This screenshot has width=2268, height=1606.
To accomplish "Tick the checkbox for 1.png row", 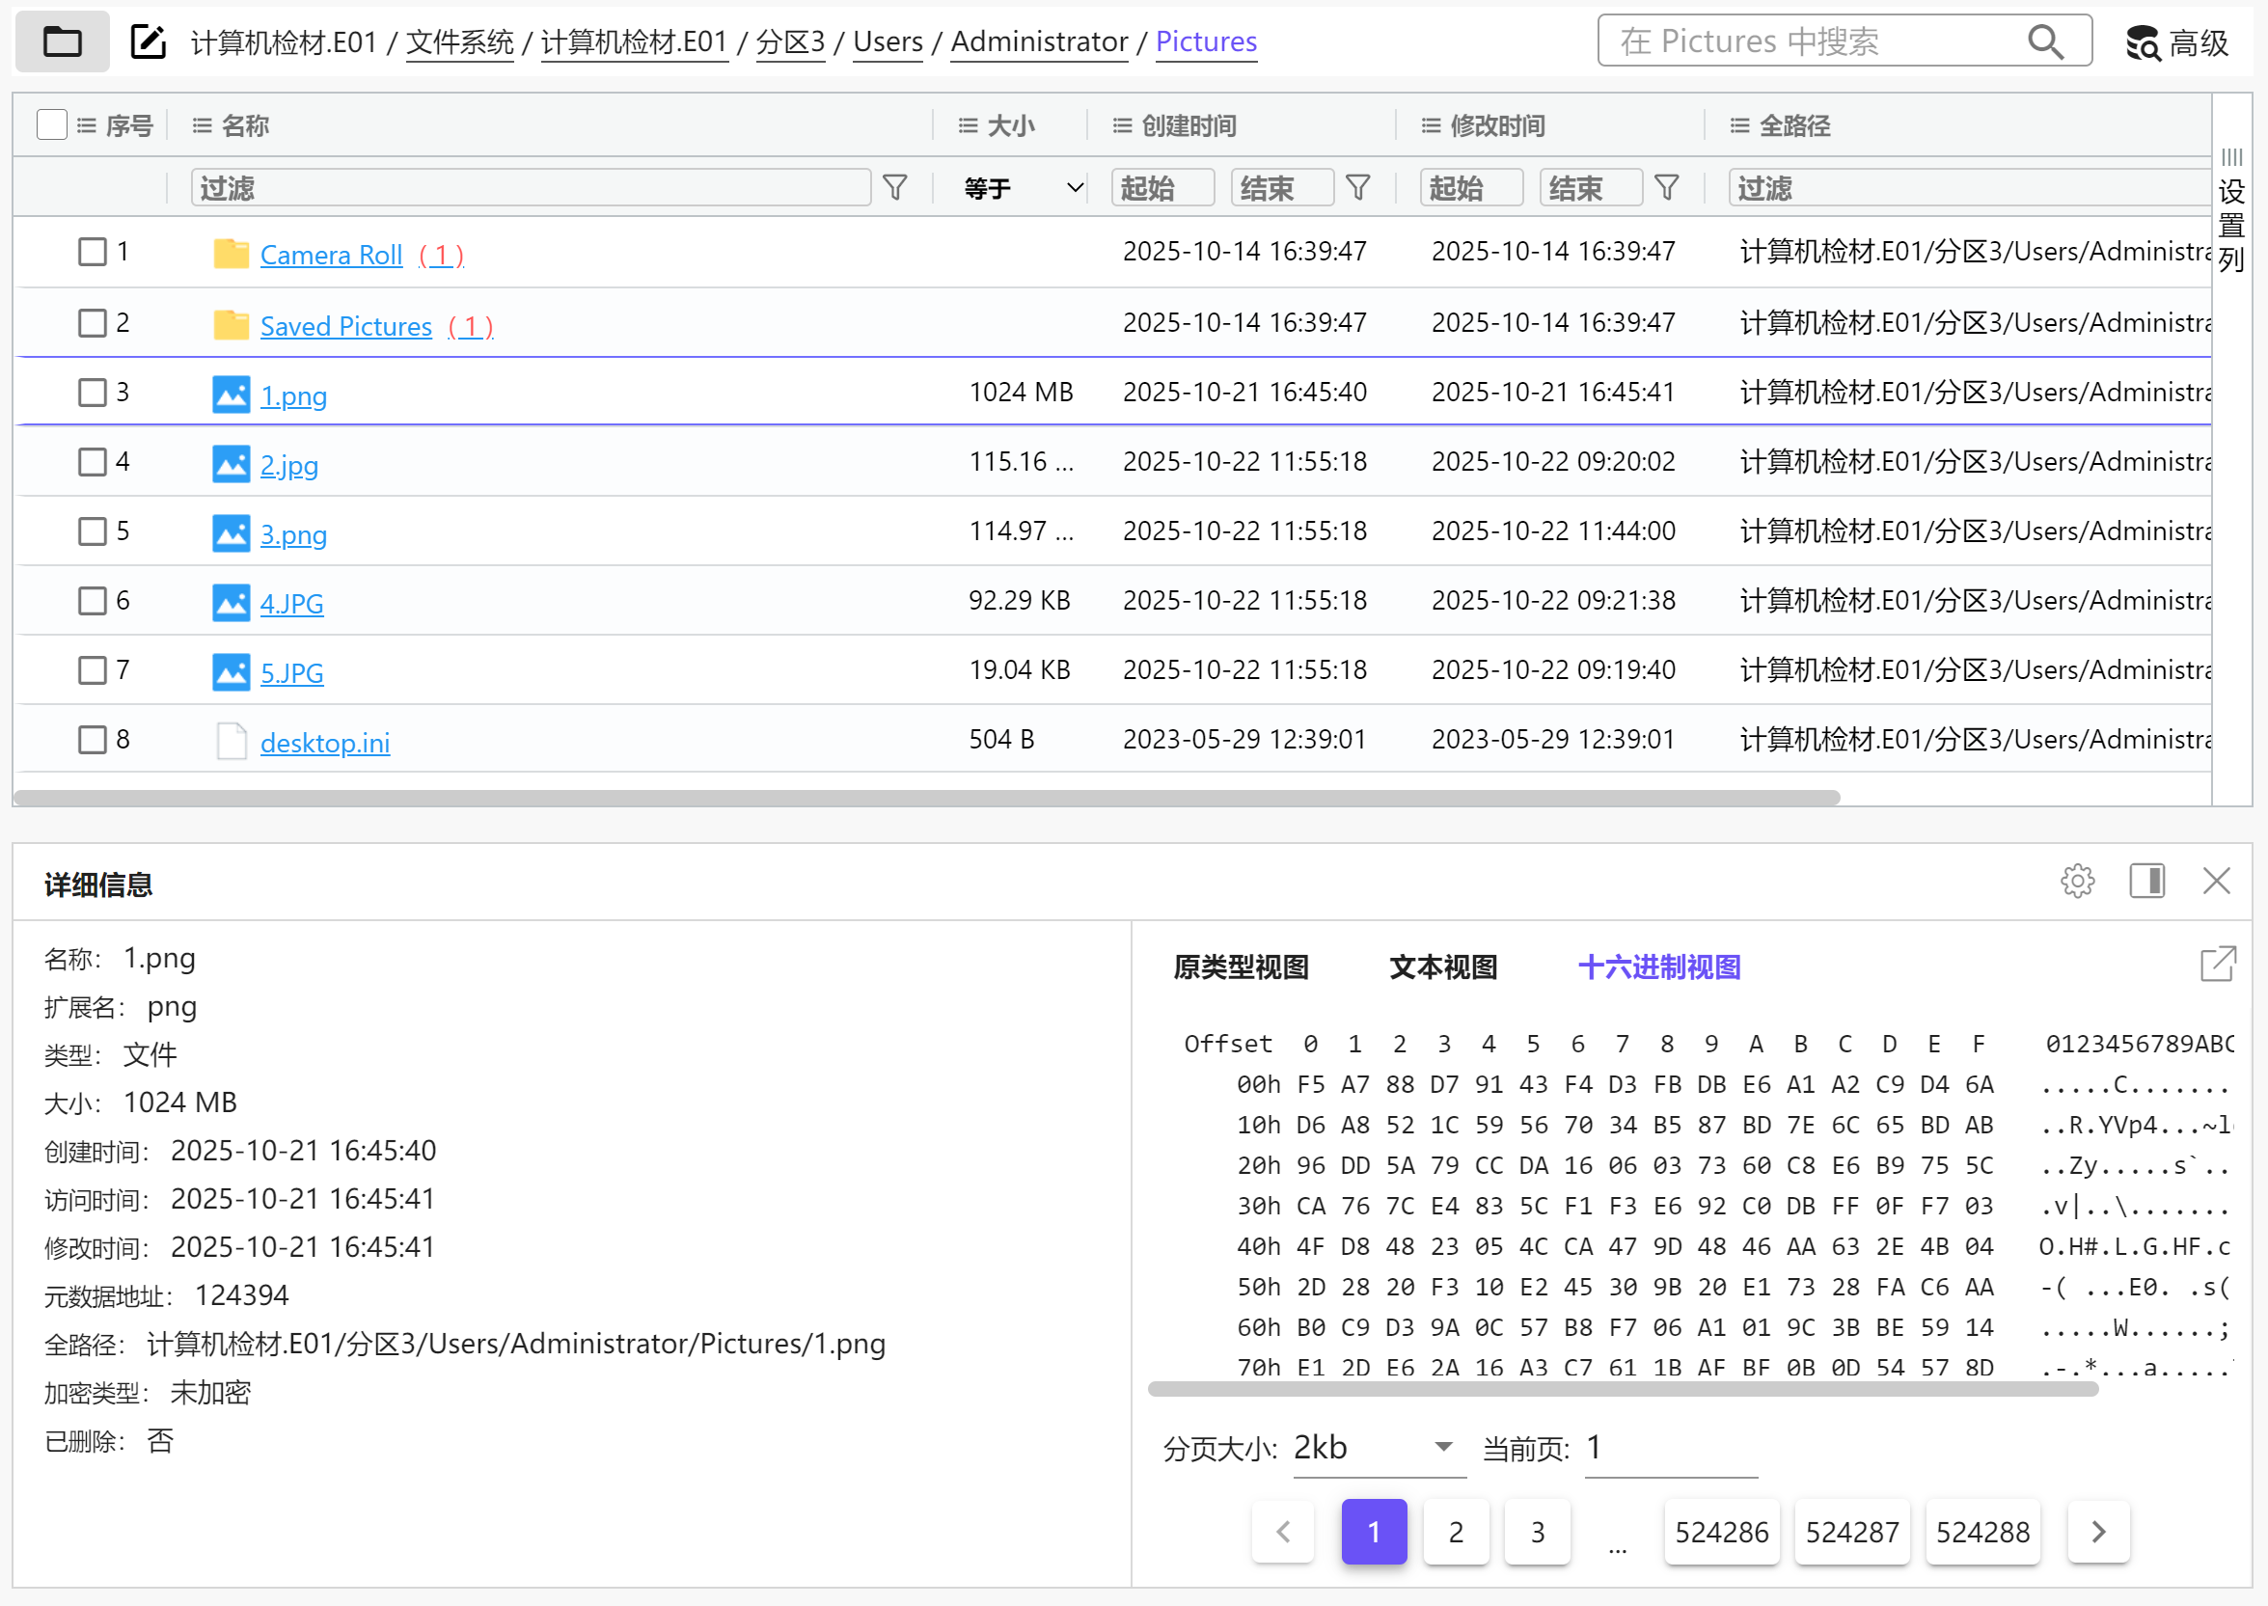I will (92, 393).
